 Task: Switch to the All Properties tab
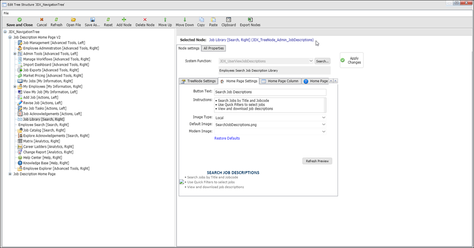point(214,48)
